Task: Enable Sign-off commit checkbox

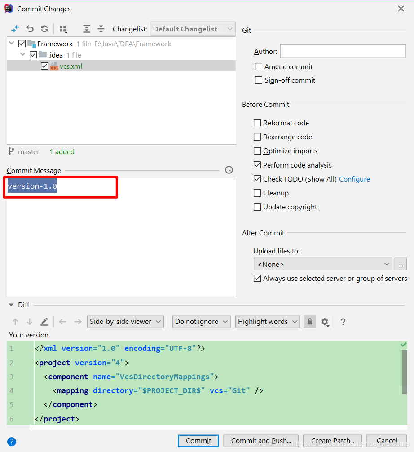Action: [259, 80]
